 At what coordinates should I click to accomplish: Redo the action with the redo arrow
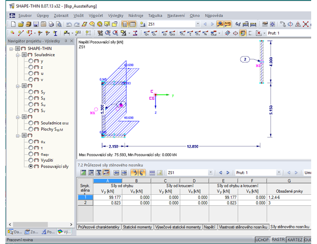[x=77, y=24]
